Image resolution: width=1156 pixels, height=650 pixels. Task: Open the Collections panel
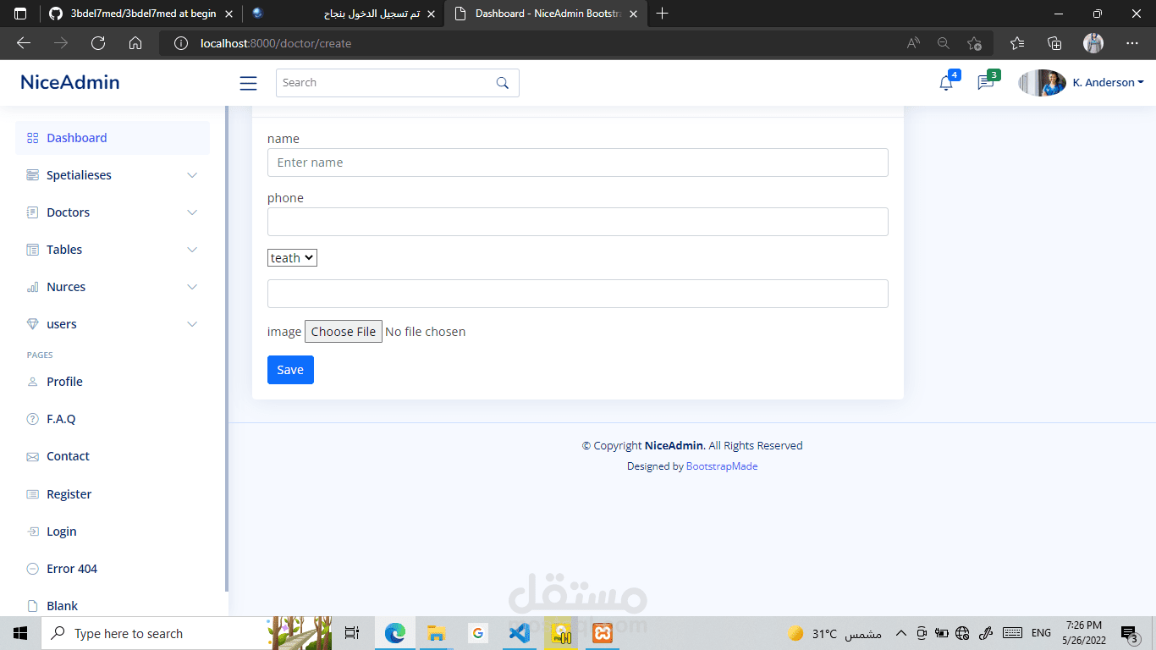tap(1054, 43)
